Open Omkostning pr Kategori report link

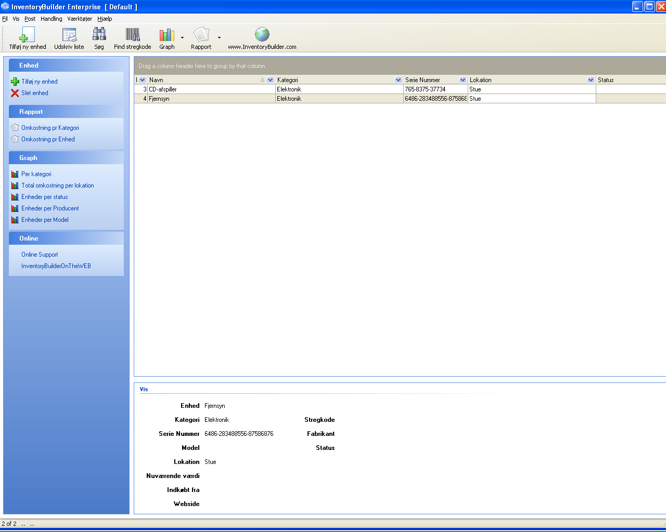tap(50, 128)
